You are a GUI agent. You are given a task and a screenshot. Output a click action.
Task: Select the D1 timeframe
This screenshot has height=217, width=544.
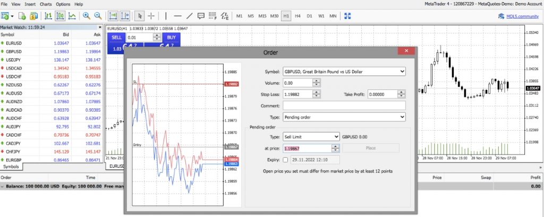pyautogui.click(x=310, y=16)
